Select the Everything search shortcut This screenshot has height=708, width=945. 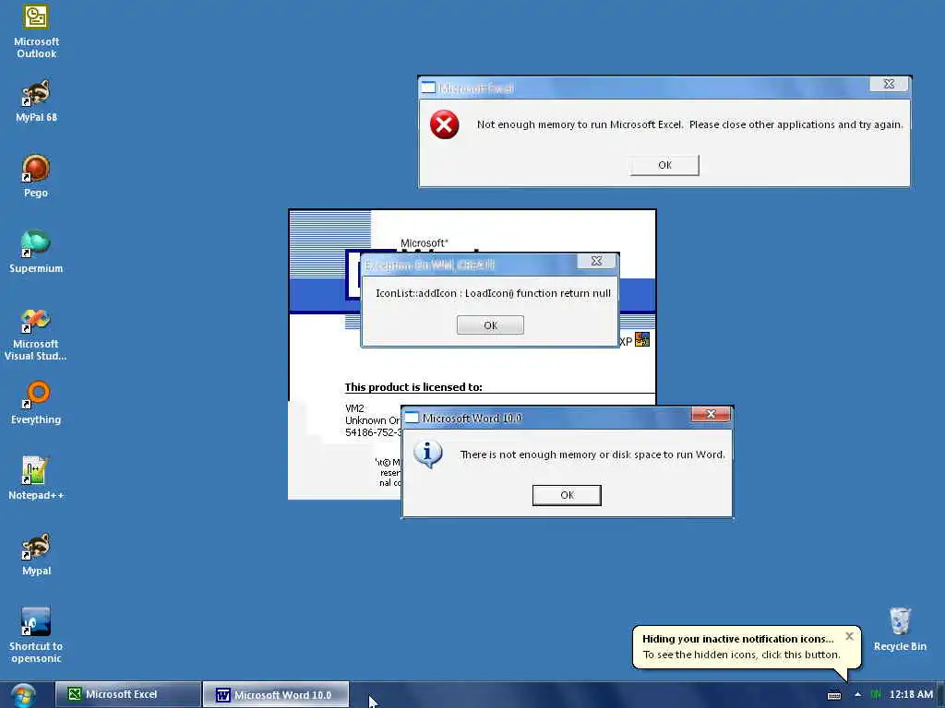(x=36, y=404)
